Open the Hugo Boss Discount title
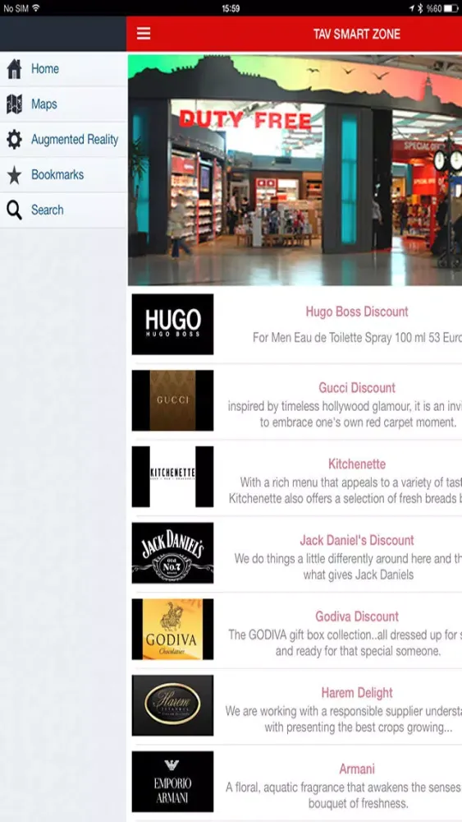Image resolution: width=462 pixels, height=822 pixels. (x=357, y=312)
